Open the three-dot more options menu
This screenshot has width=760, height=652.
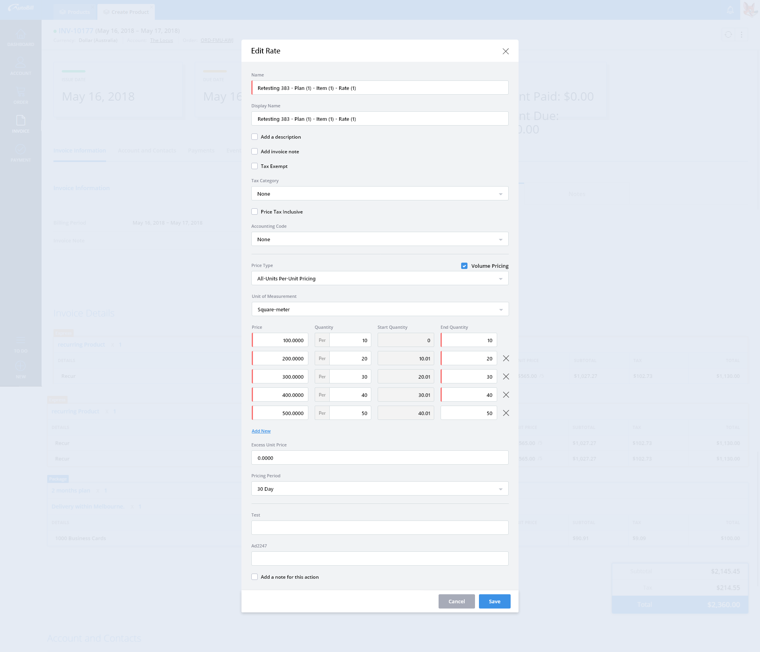[741, 35]
